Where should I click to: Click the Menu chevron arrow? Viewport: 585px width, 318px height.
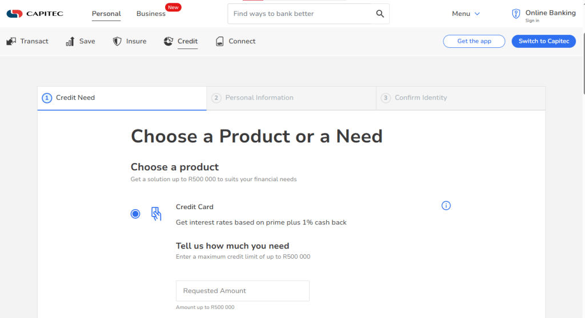pyautogui.click(x=477, y=14)
